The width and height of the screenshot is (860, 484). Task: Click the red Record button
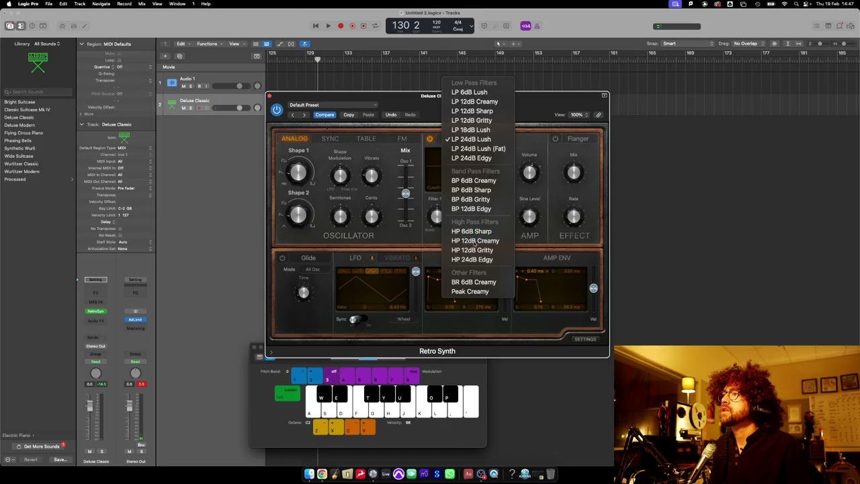pyautogui.click(x=340, y=26)
